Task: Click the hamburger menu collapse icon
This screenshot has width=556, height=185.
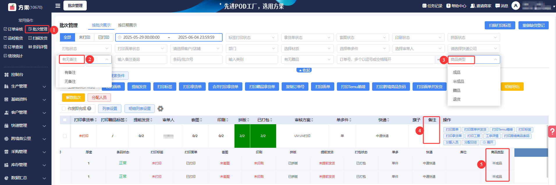Action: pyautogui.click(x=58, y=6)
